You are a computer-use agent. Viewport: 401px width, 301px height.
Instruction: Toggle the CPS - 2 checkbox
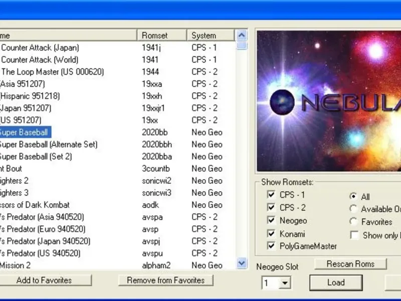coord(271,207)
